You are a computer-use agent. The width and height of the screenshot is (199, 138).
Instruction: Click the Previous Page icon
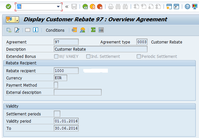(144, 7)
